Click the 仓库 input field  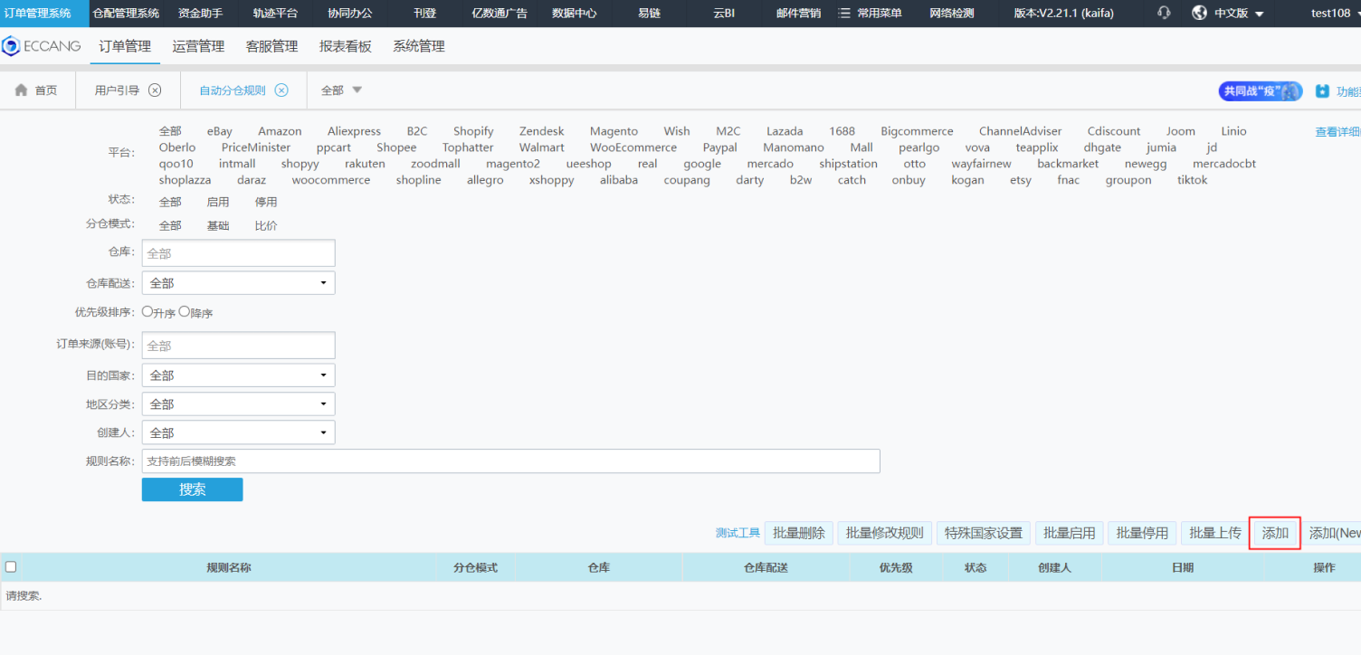click(238, 253)
